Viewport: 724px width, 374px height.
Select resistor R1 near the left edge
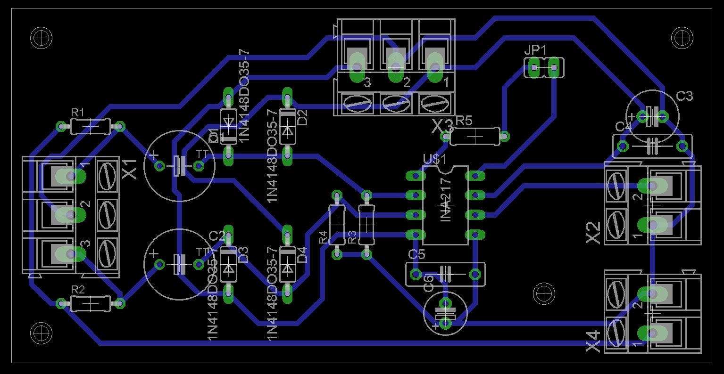[x=90, y=126]
